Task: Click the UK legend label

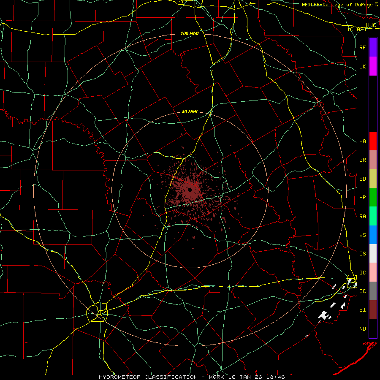Action: coord(362,66)
